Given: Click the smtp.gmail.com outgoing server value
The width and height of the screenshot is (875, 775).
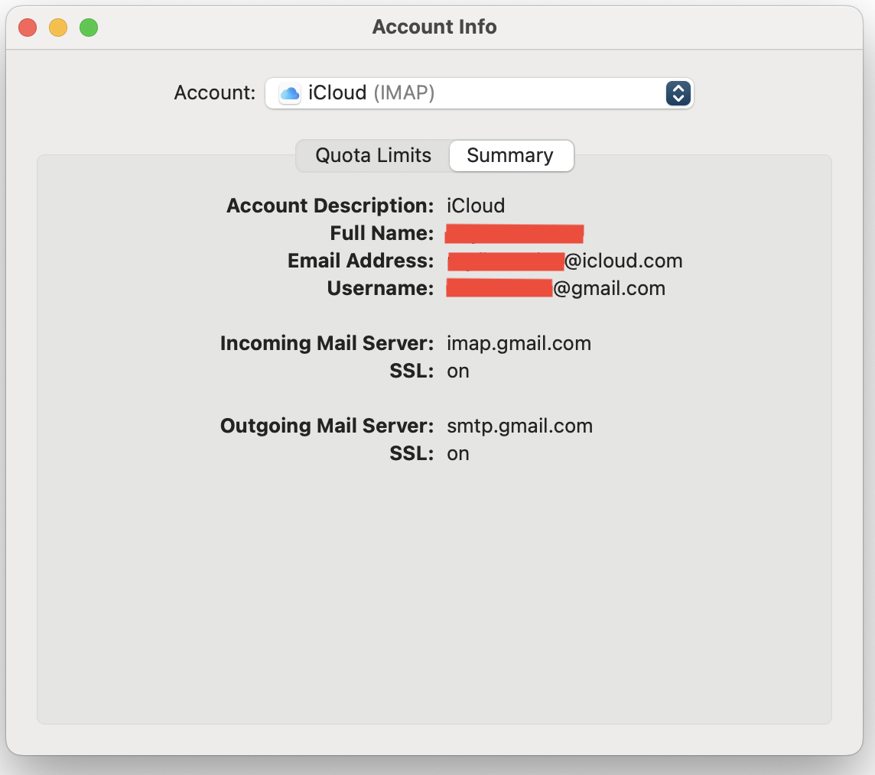Looking at the screenshot, I should 519,426.
